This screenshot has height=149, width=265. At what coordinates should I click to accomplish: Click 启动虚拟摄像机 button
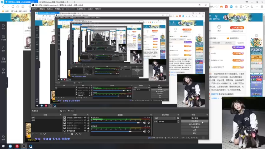[x=195, y=124]
